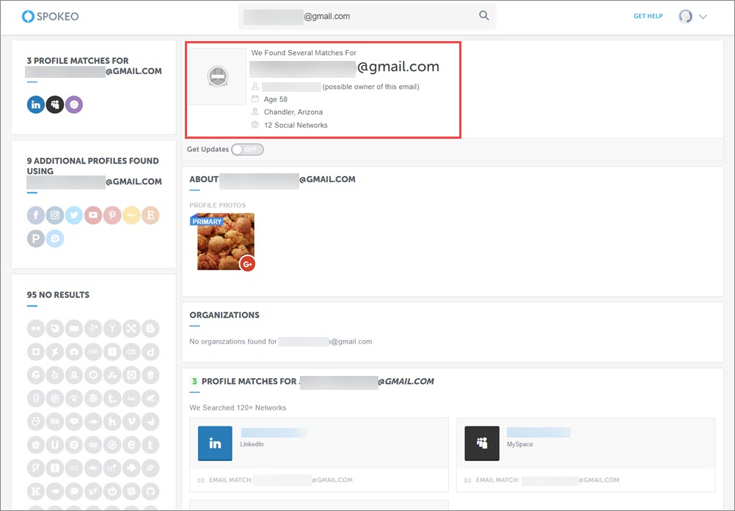Image resolution: width=735 pixels, height=511 pixels.
Task: Open the blue LinkedIn tile in the match card
Action: [215, 443]
